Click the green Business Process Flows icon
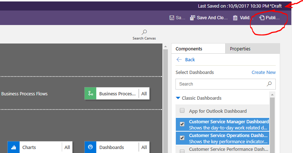Viewport: 303px width, 153px height. pos(90,94)
